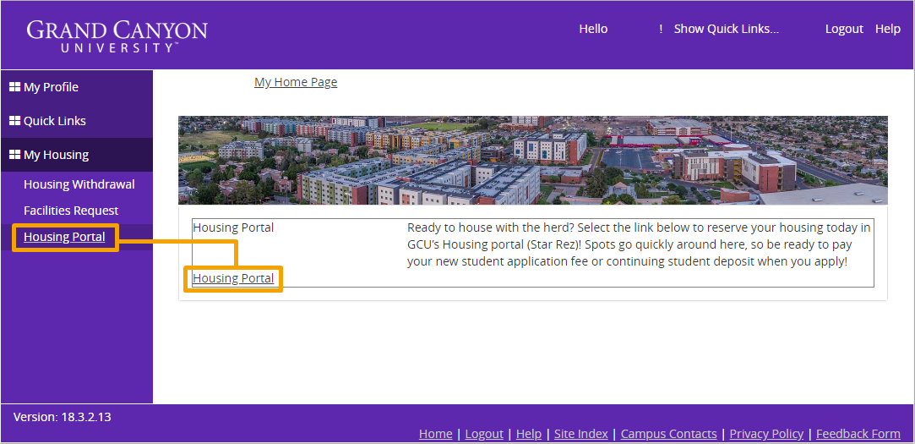Select Housing Portal in the sidebar

[x=64, y=237]
